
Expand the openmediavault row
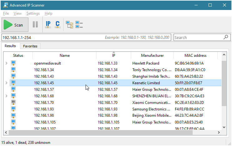pos(7,63)
